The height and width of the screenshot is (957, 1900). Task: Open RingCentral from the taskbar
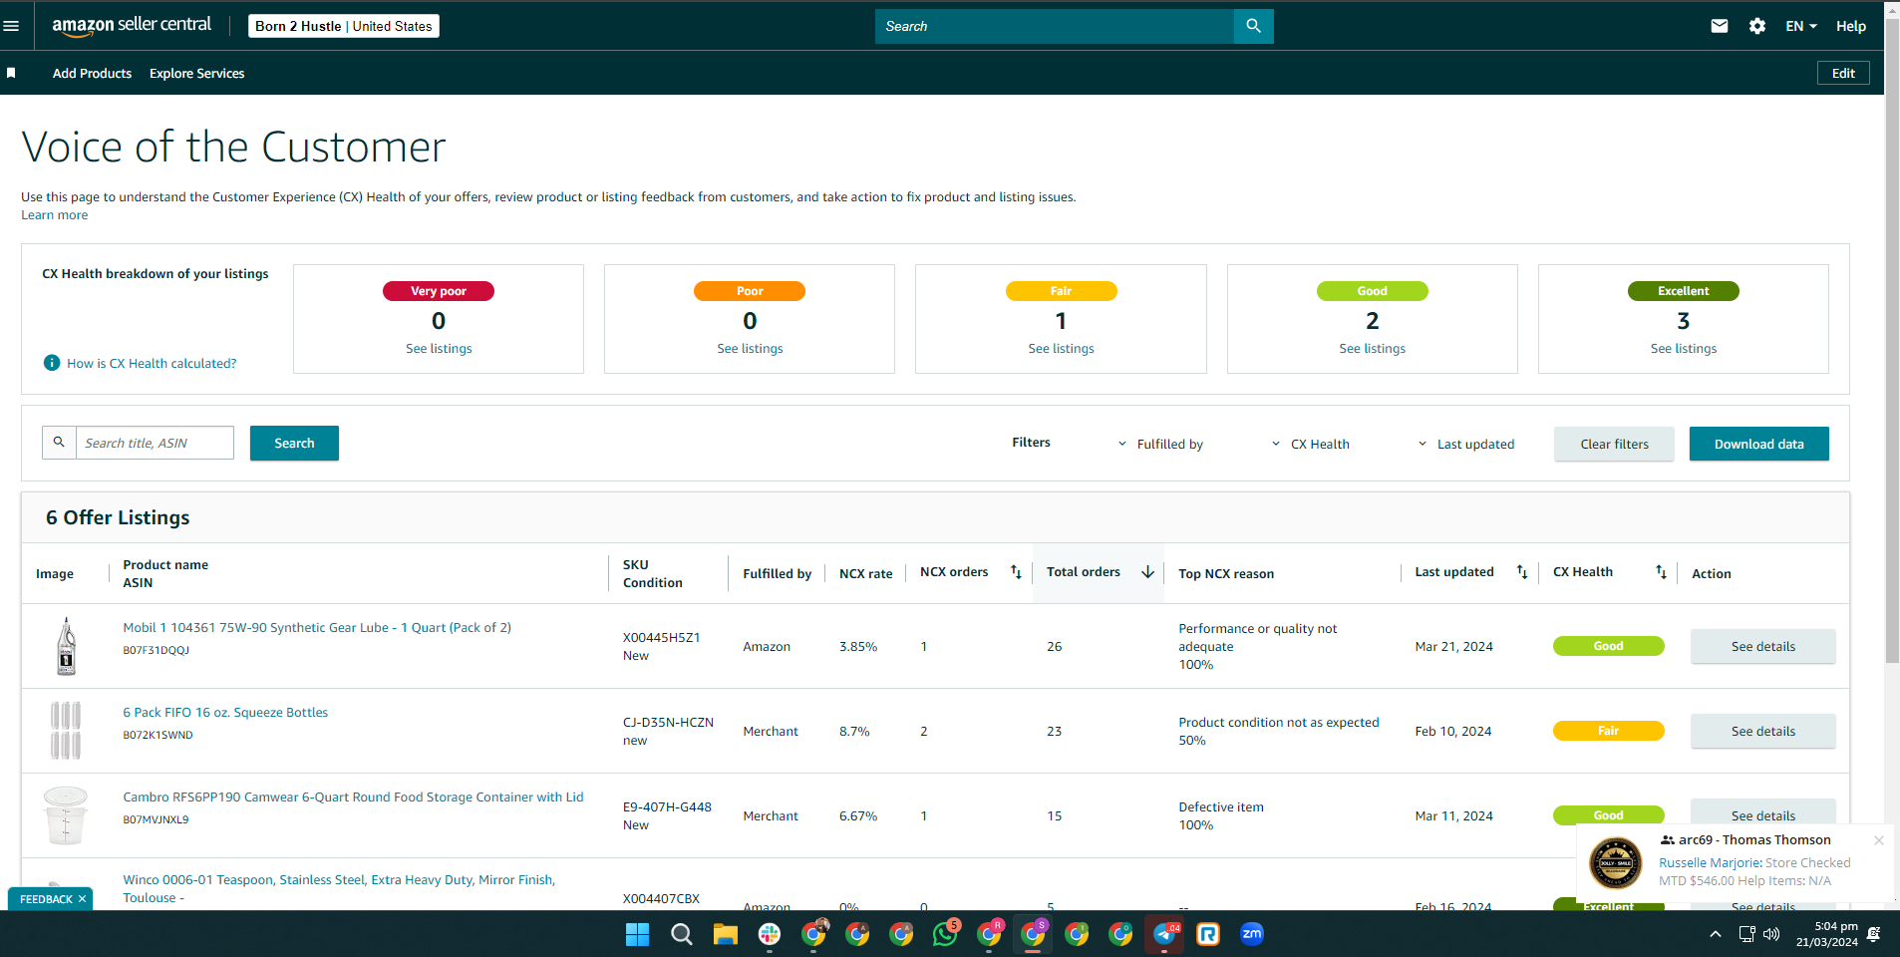[1208, 934]
